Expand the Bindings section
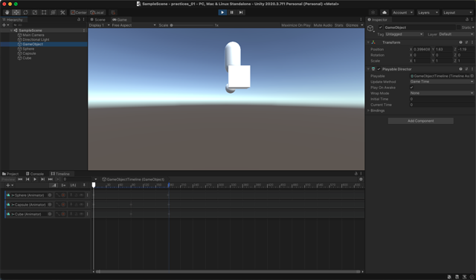This screenshot has width=476, height=280. tap(377, 111)
